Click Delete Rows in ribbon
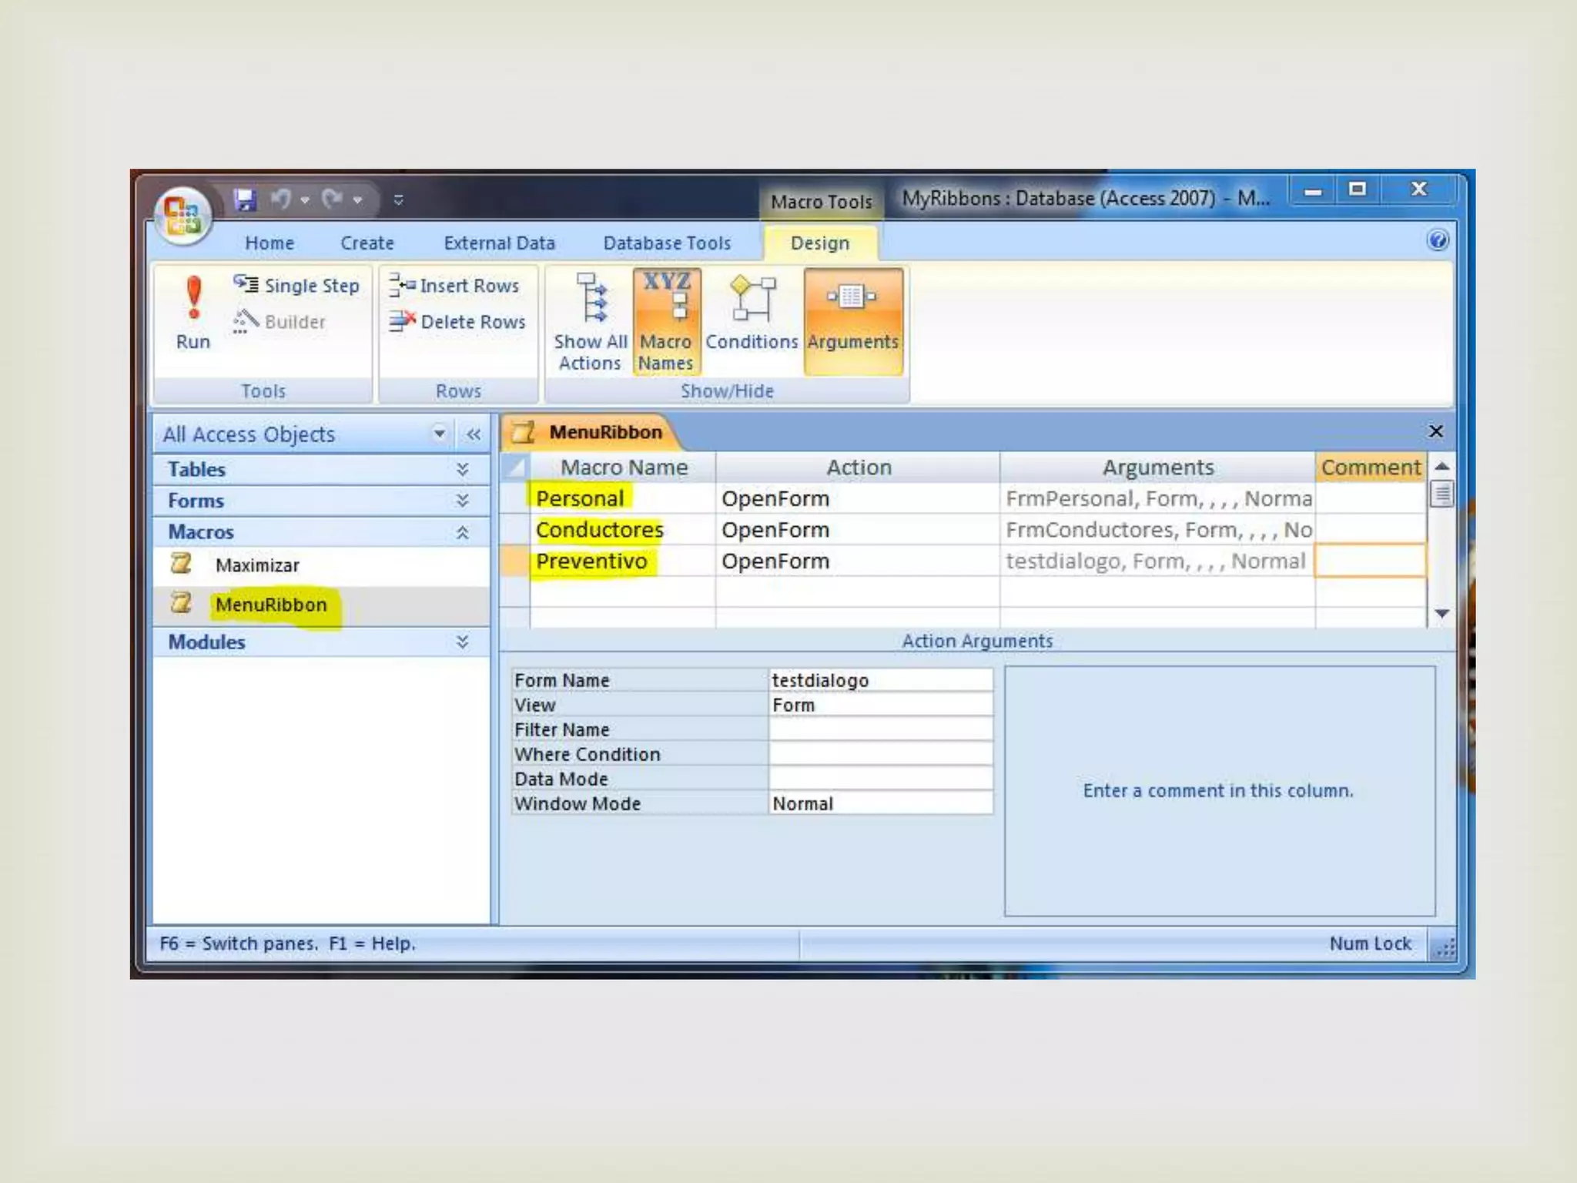The height and width of the screenshot is (1183, 1577). pyautogui.click(x=458, y=322)
